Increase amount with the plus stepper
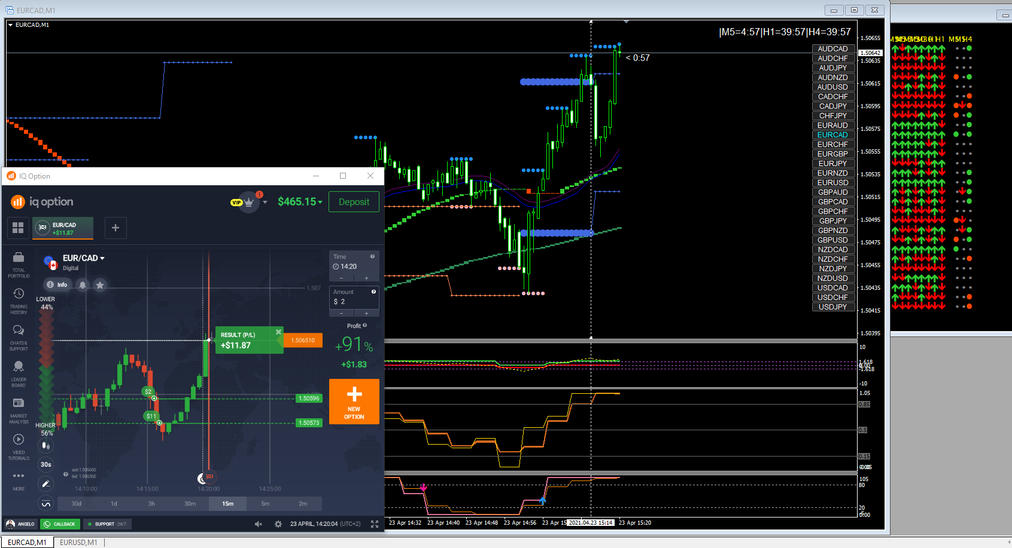Screen dimensions: 1012x548 (366, 313)
